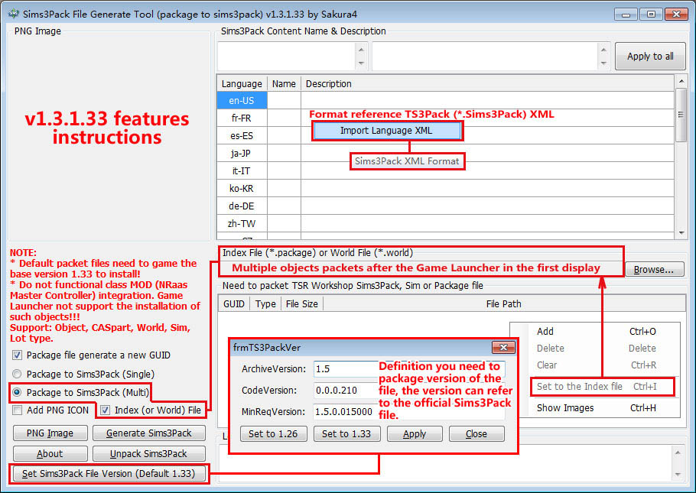The width and height of the screenshot is (696, 493).
Task: Toggle the Index (or World) File checkbox
Action: [106, 410]
